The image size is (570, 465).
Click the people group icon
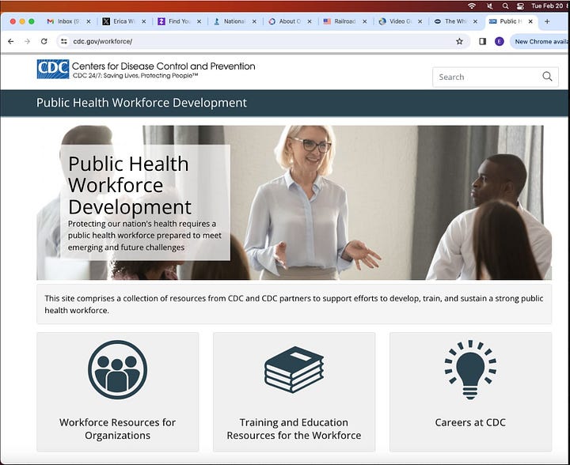coord(117,369)
